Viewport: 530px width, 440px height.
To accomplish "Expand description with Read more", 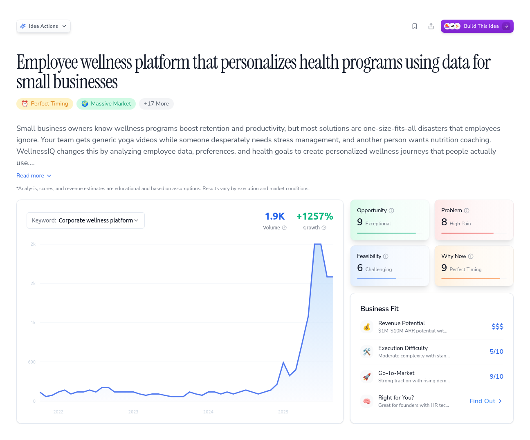I will (x=34, y=175).
